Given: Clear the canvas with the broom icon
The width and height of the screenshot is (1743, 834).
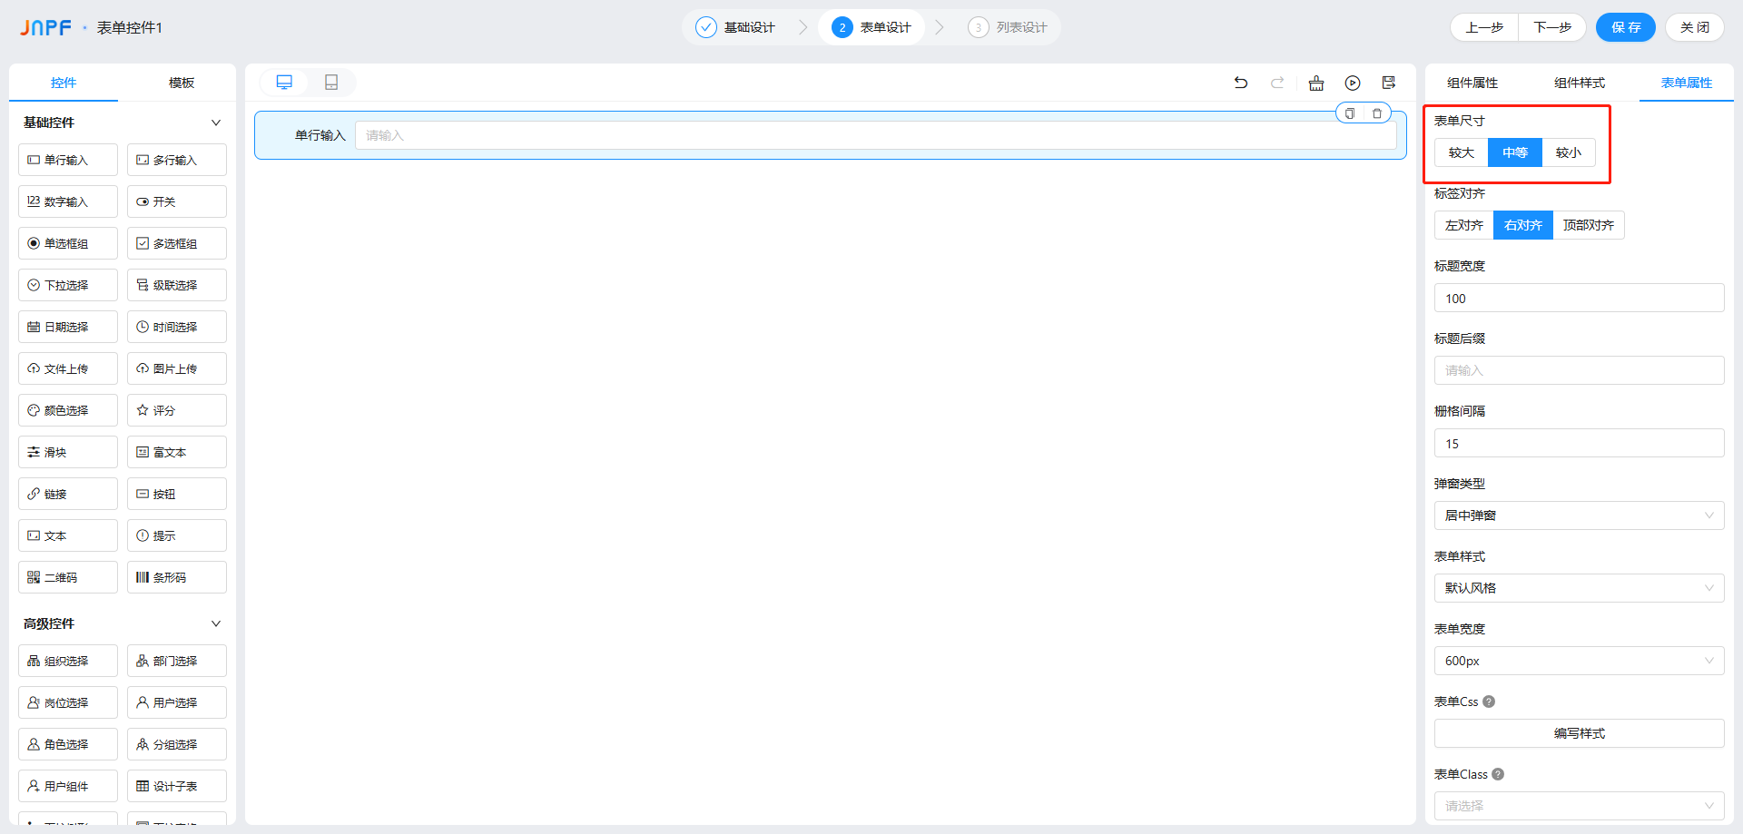Looking at the screenshot, I should tap(1316, 83).
